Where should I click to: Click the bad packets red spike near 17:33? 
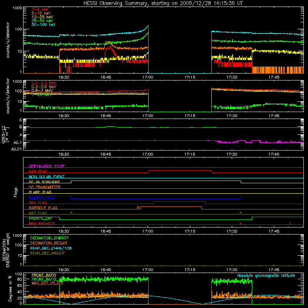[x=240, y=223]
